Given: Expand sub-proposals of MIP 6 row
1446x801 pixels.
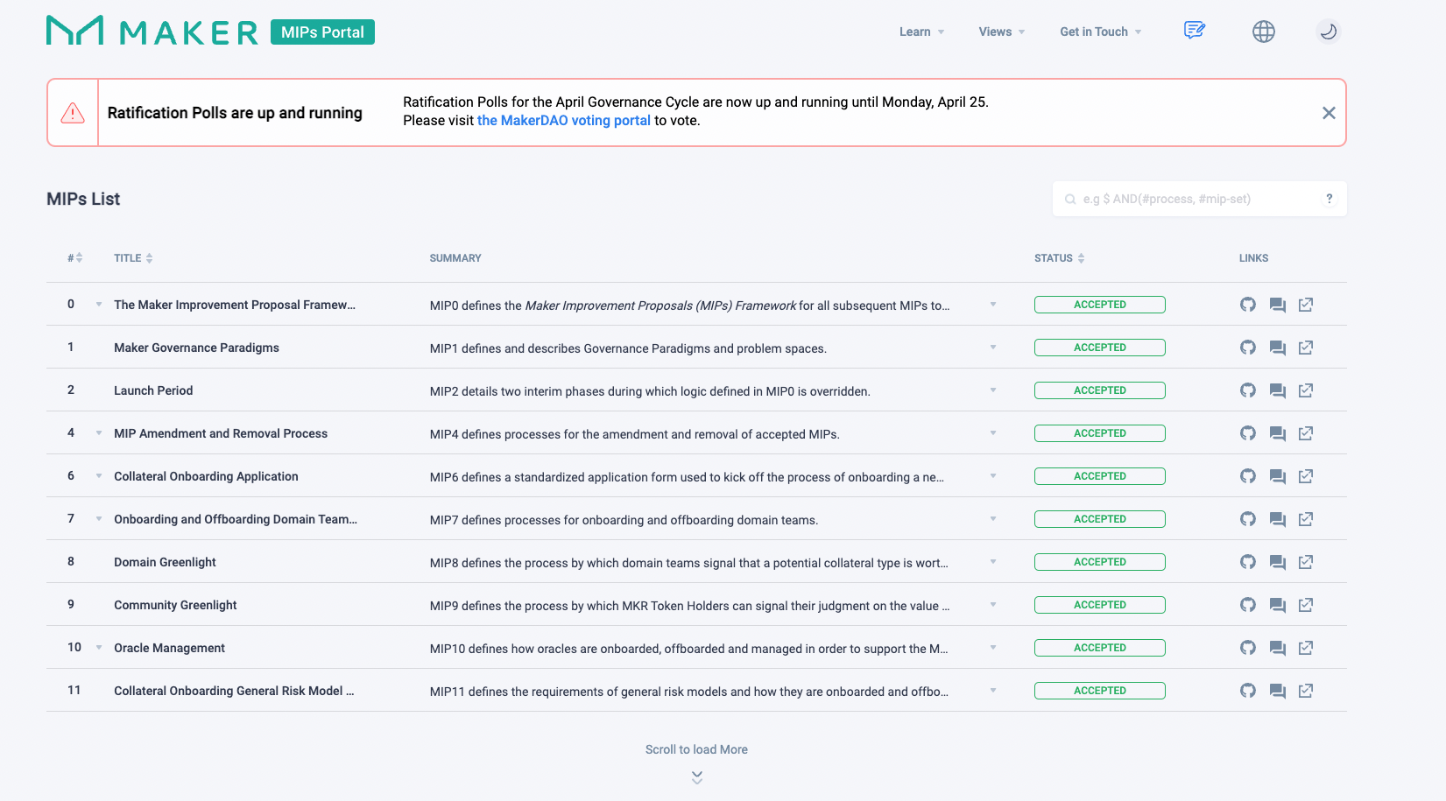Looking at the screenshot, I should click(x=99, y=476).
